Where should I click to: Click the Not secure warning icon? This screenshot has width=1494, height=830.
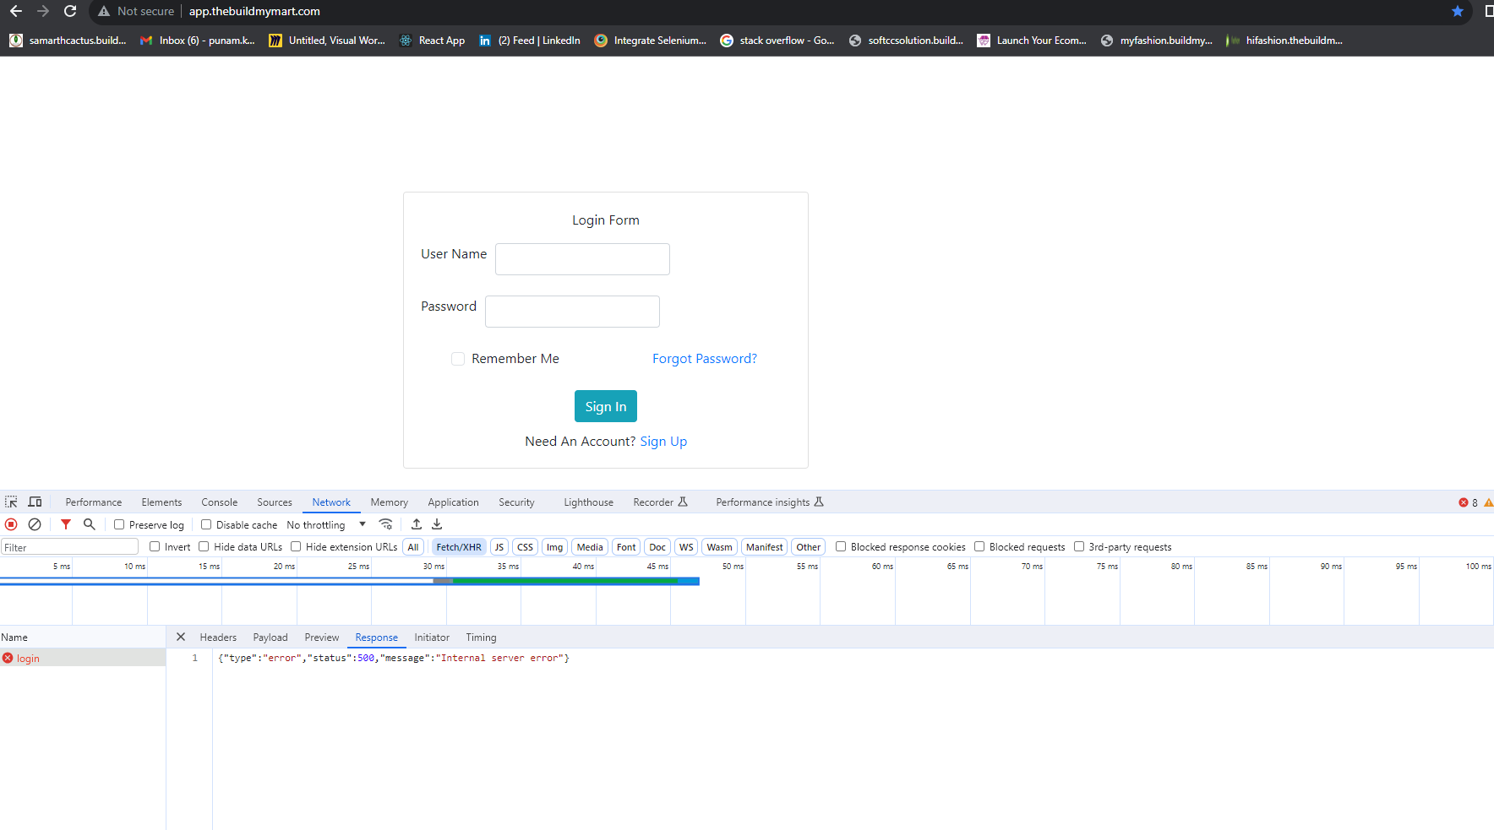(x=104, y=11)
